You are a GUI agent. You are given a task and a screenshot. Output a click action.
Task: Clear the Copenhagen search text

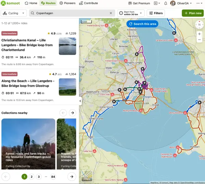pyautogui.click(x=111, y=13)
